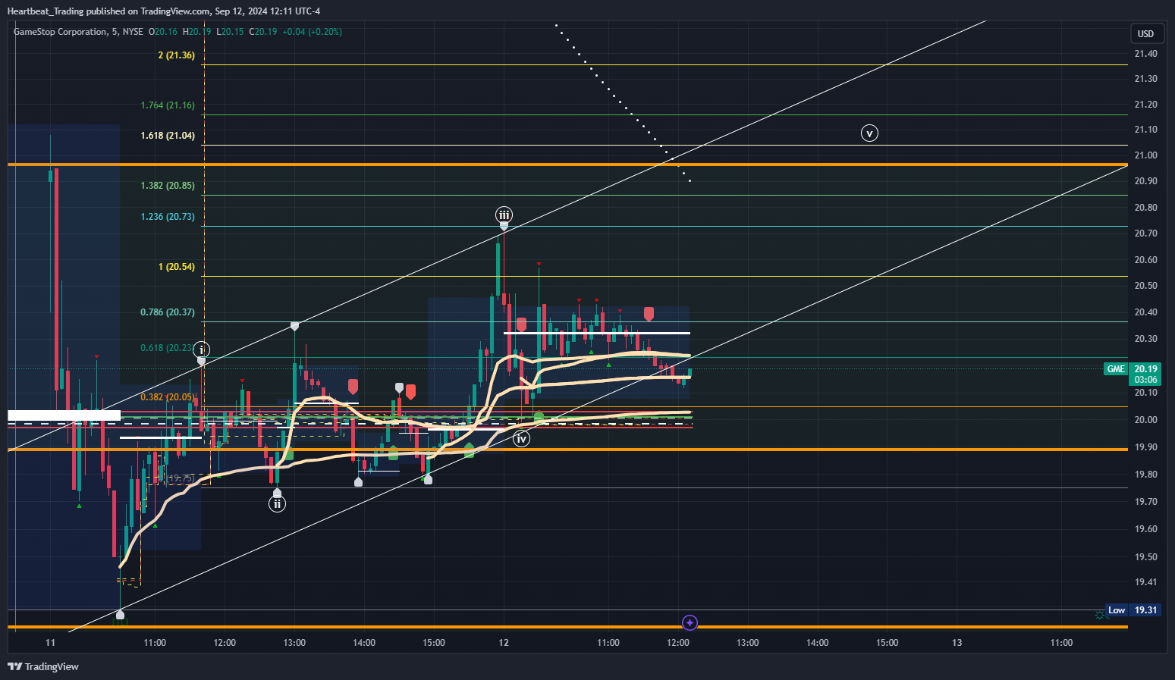Click the green pentagon marker near wave iv
The height and width of the screenshot is (680, 1175).
click(x=539, y=417)
